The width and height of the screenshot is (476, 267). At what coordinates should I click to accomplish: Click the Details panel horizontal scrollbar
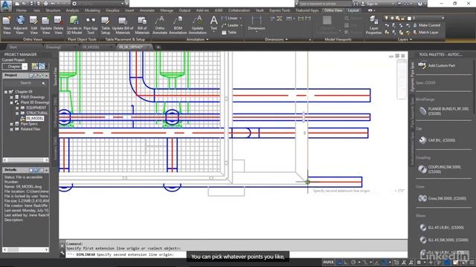[25, 250]
